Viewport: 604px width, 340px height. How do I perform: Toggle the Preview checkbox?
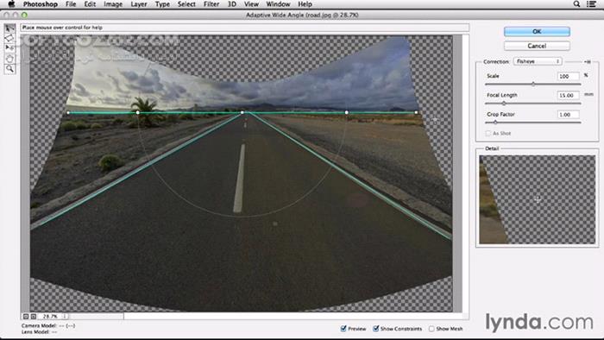point(343,329)
